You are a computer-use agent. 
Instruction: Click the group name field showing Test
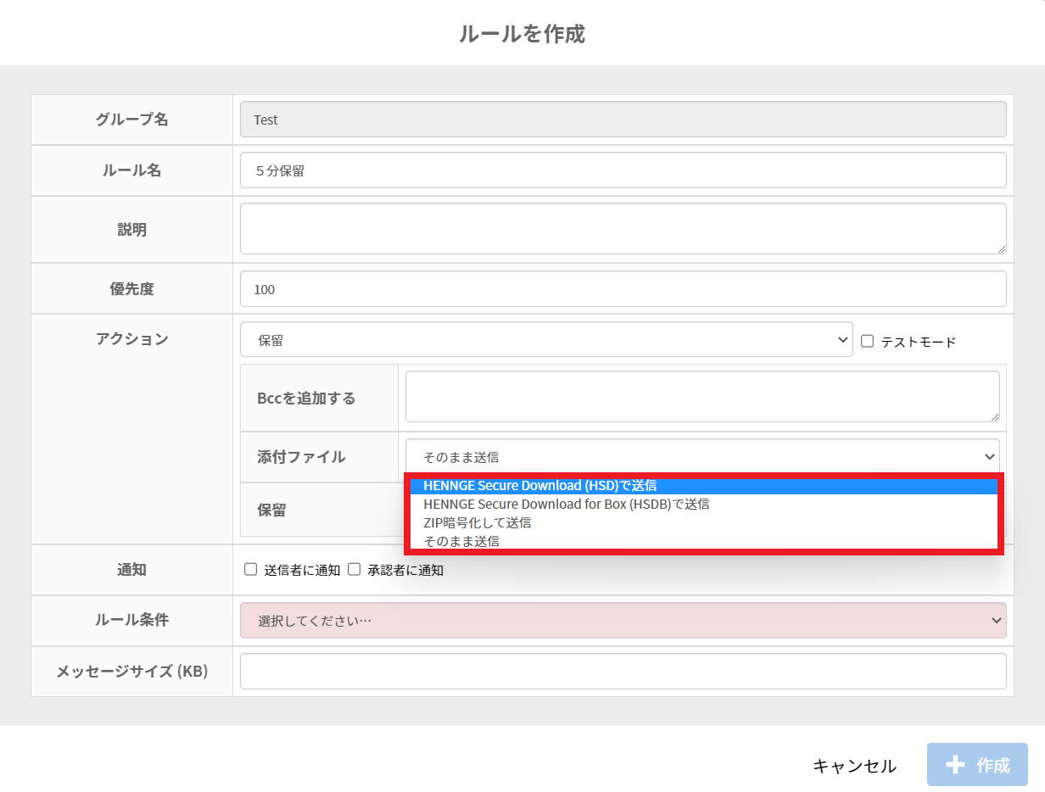(623, 120)
